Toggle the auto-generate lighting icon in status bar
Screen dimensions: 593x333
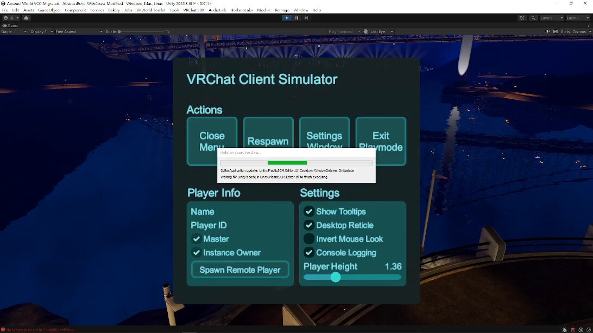click(581, 330)
